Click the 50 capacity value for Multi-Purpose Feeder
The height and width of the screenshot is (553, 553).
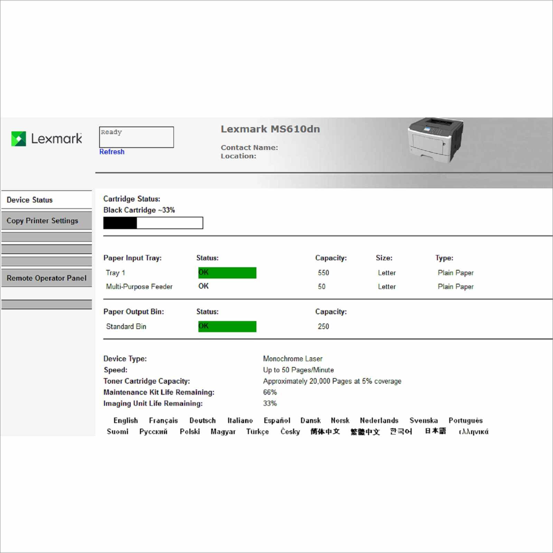pyautogui.click(x=321, y=287)
